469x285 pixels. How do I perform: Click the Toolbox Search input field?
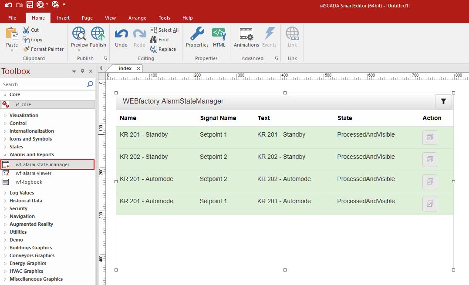pyautogui.click(x=44, y=84)
